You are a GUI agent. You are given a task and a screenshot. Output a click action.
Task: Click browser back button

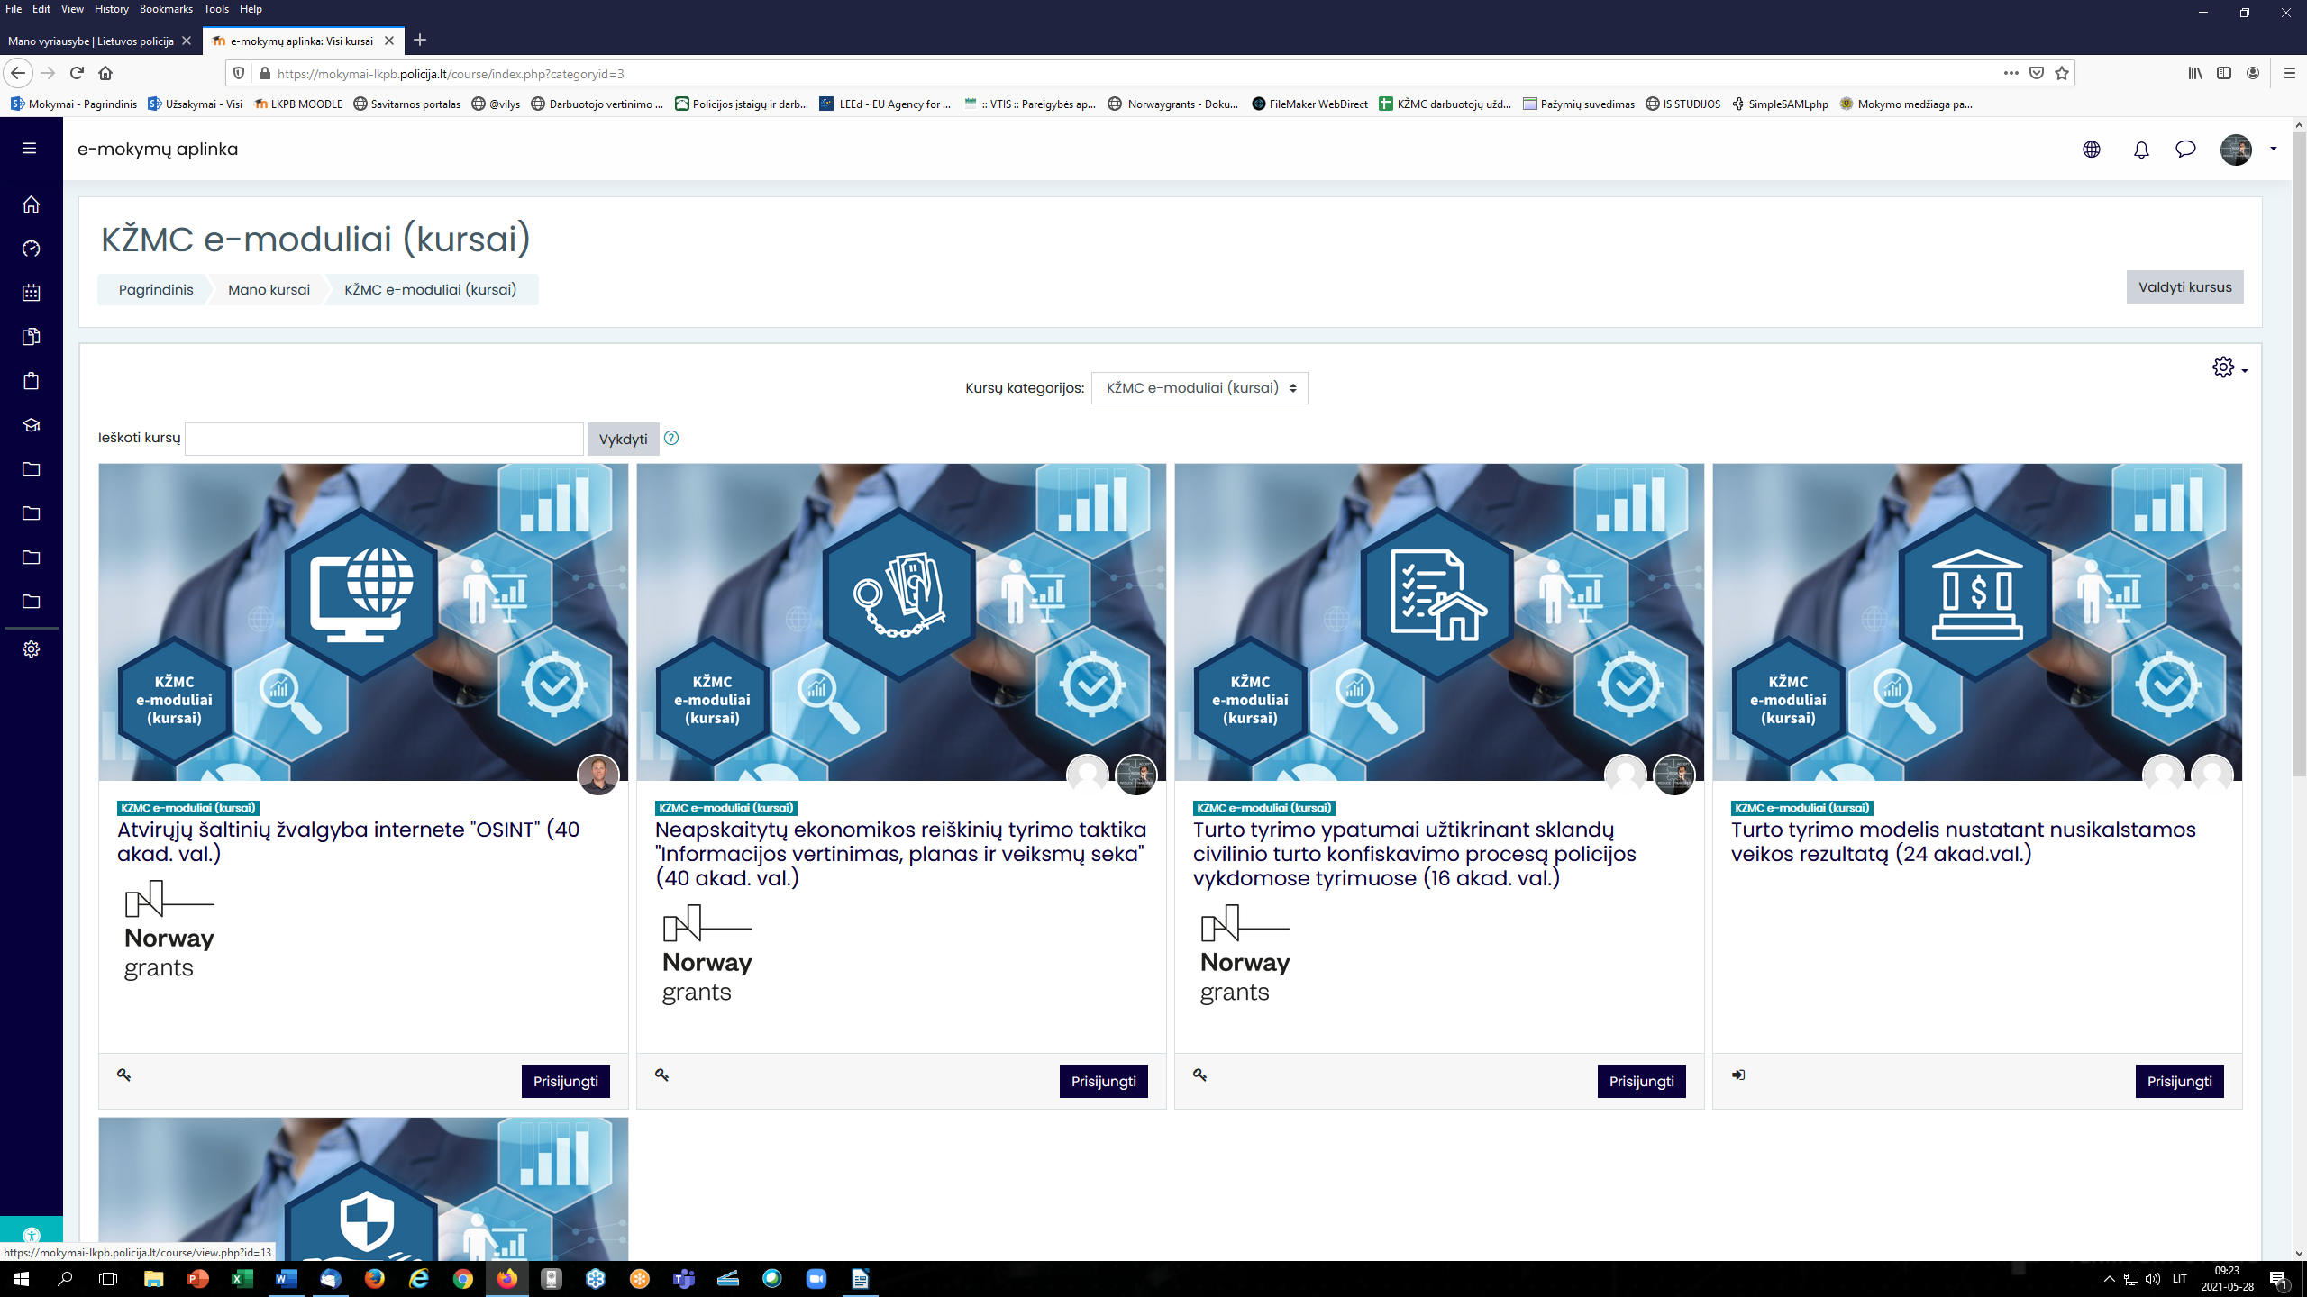click(18, 73)
